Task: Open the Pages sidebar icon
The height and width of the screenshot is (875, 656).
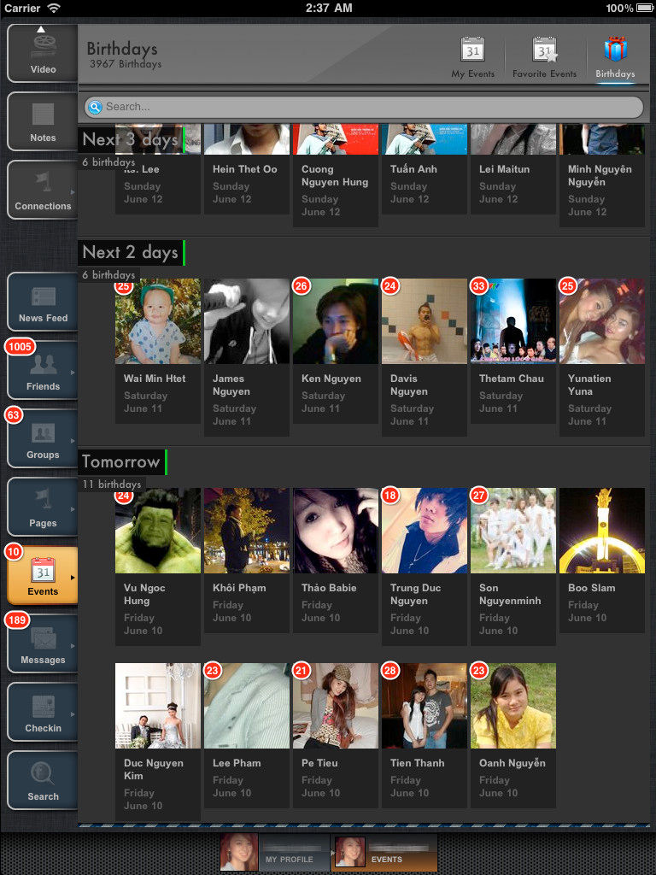Action: (x=43, y=507)
